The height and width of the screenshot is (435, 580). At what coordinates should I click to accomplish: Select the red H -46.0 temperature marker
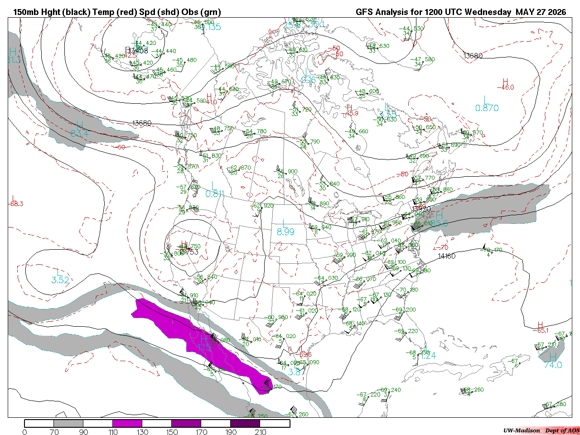tap(505, 84)
